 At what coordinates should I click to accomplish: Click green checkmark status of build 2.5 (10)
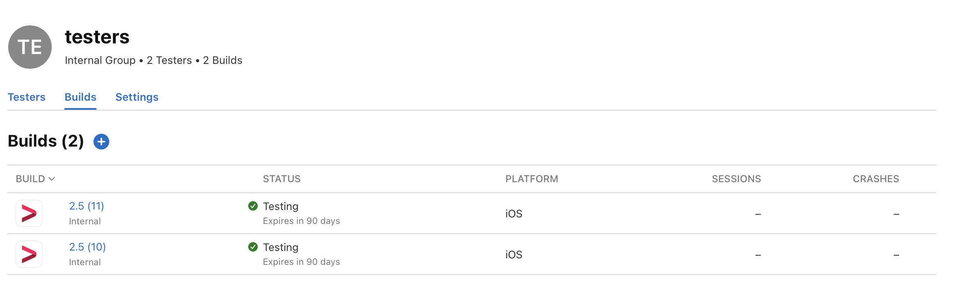(x=253, y=247)
